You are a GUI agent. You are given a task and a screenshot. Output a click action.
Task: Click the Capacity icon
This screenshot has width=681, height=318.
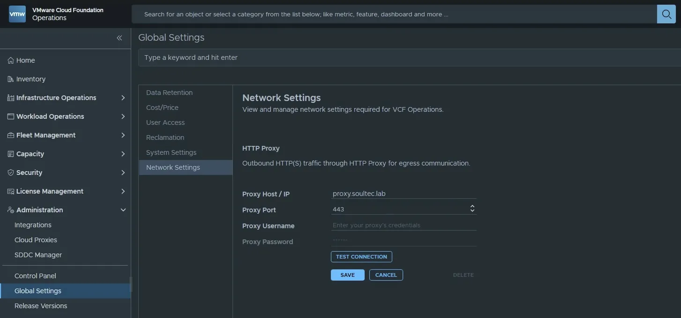point(11,154)
